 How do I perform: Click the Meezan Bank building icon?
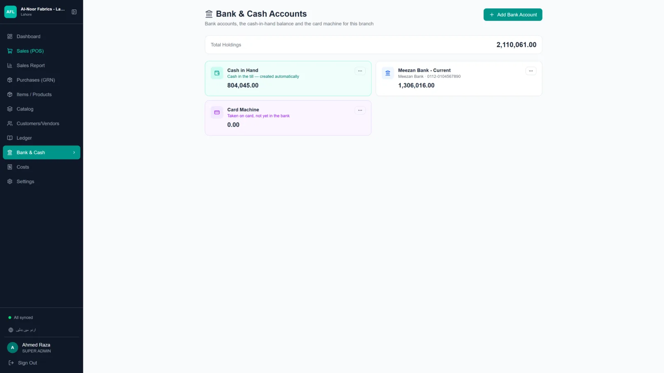(x=388, y=73)
